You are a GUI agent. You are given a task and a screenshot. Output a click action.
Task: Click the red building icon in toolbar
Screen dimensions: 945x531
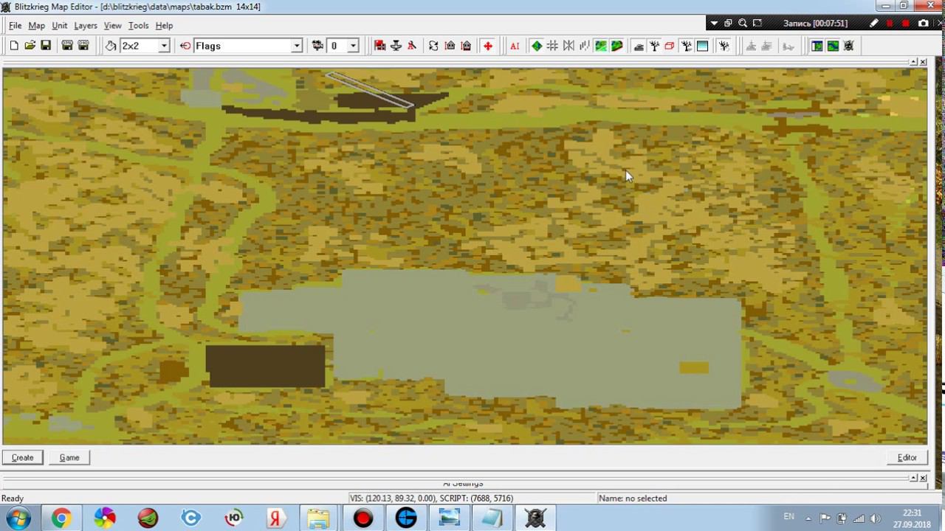coord(380,46)
